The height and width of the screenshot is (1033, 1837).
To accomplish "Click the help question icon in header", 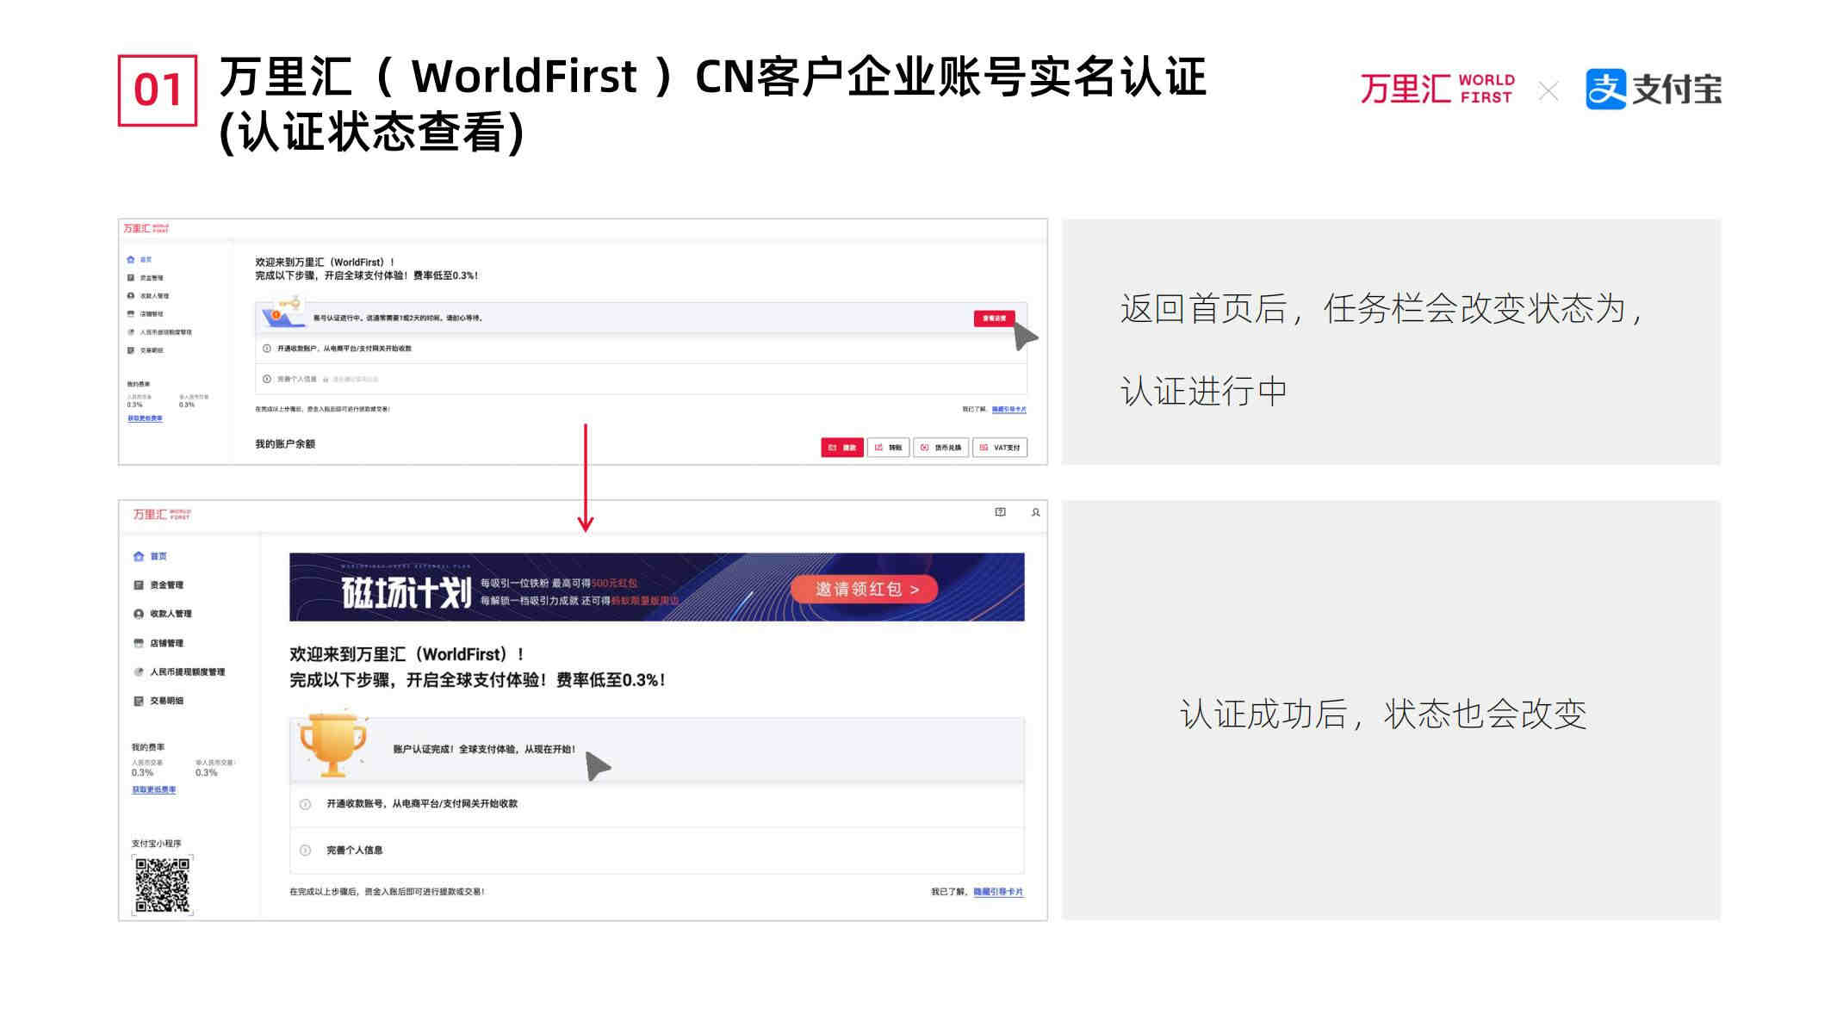I will (1000, 512).
